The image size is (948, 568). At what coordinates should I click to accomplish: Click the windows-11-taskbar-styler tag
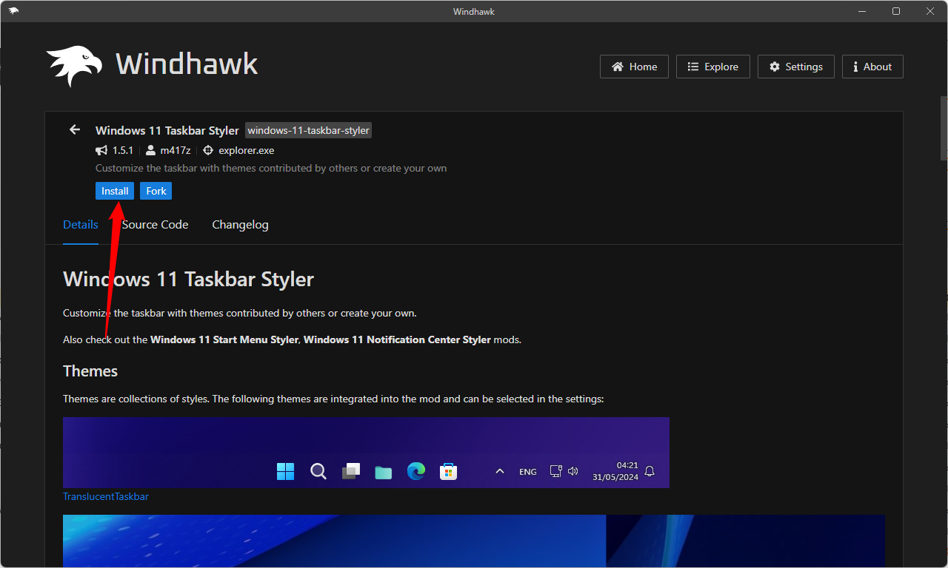coord(308,130)
